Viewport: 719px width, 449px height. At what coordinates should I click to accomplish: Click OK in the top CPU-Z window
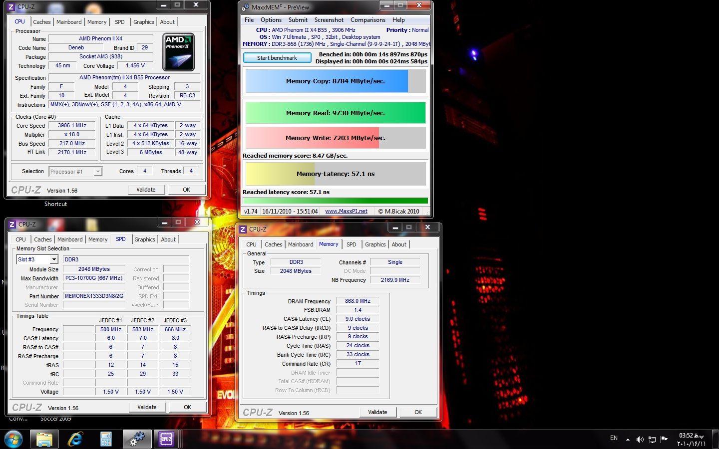[186, 190]
